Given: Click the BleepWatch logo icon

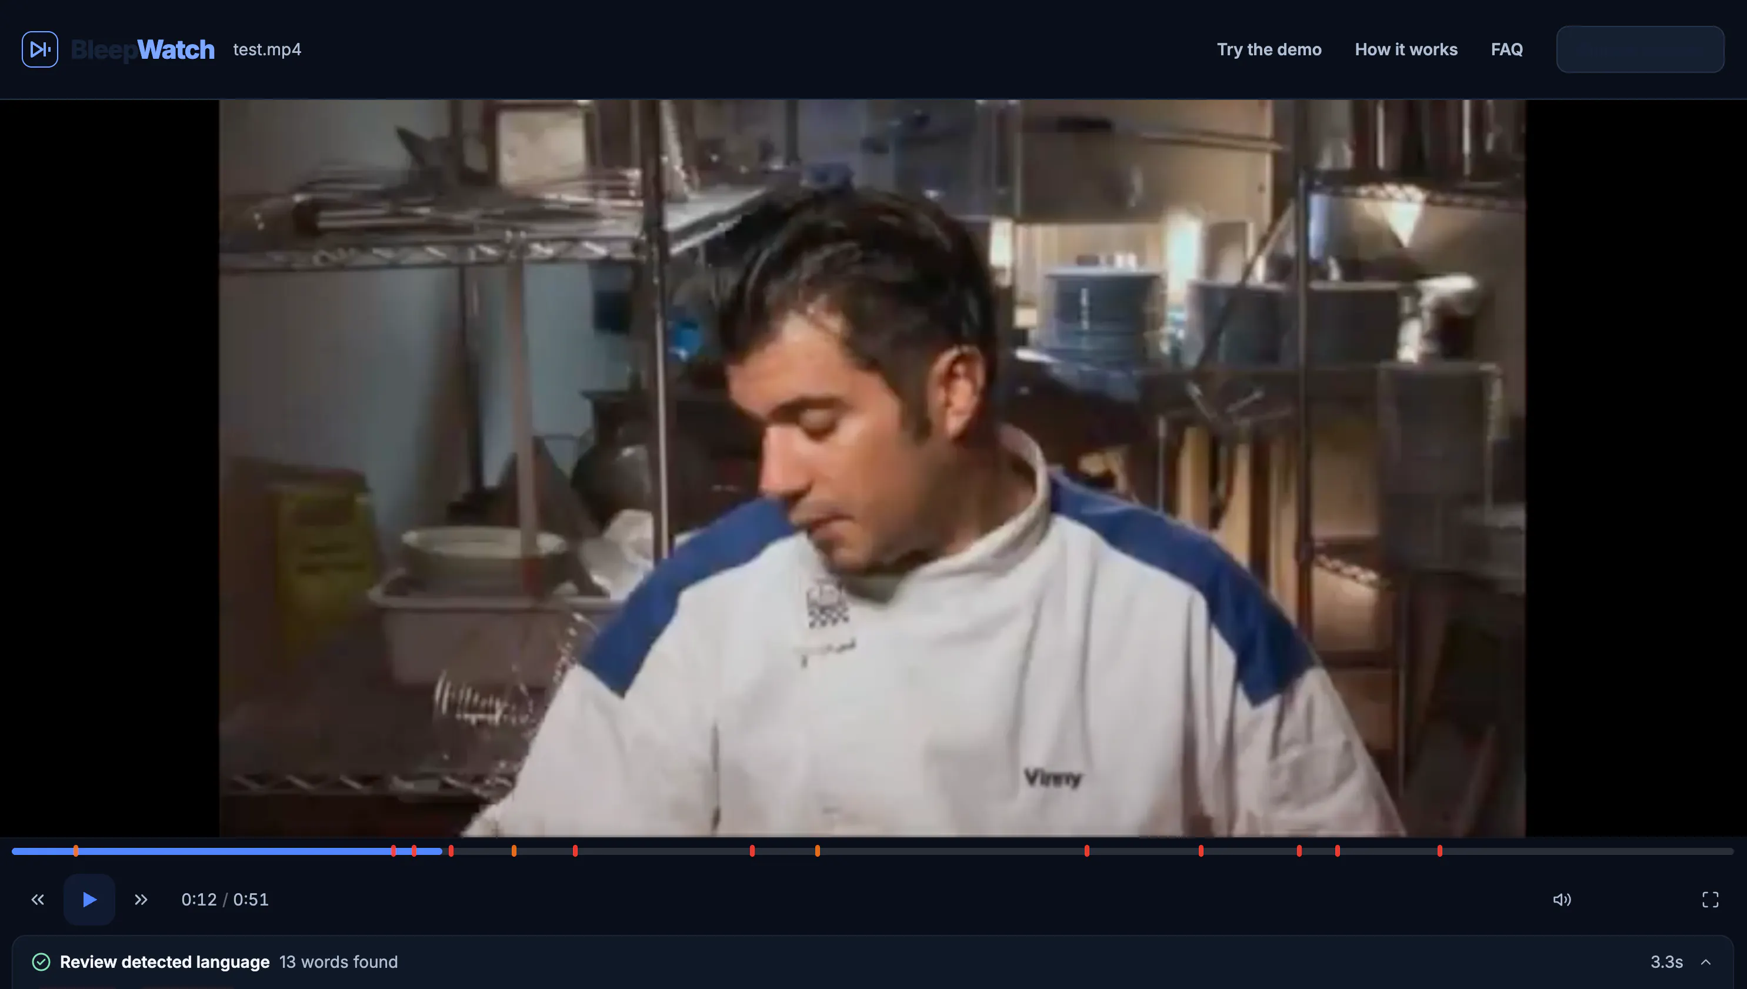Looking at the screenshot, I should [x=39, y=49].
